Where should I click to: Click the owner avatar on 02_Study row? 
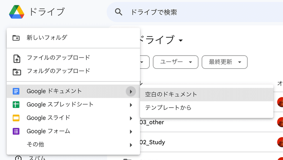pos(280,142)
